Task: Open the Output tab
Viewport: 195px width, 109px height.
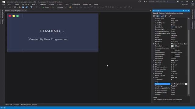Action: pyautogui.click(x=16, y=104)
